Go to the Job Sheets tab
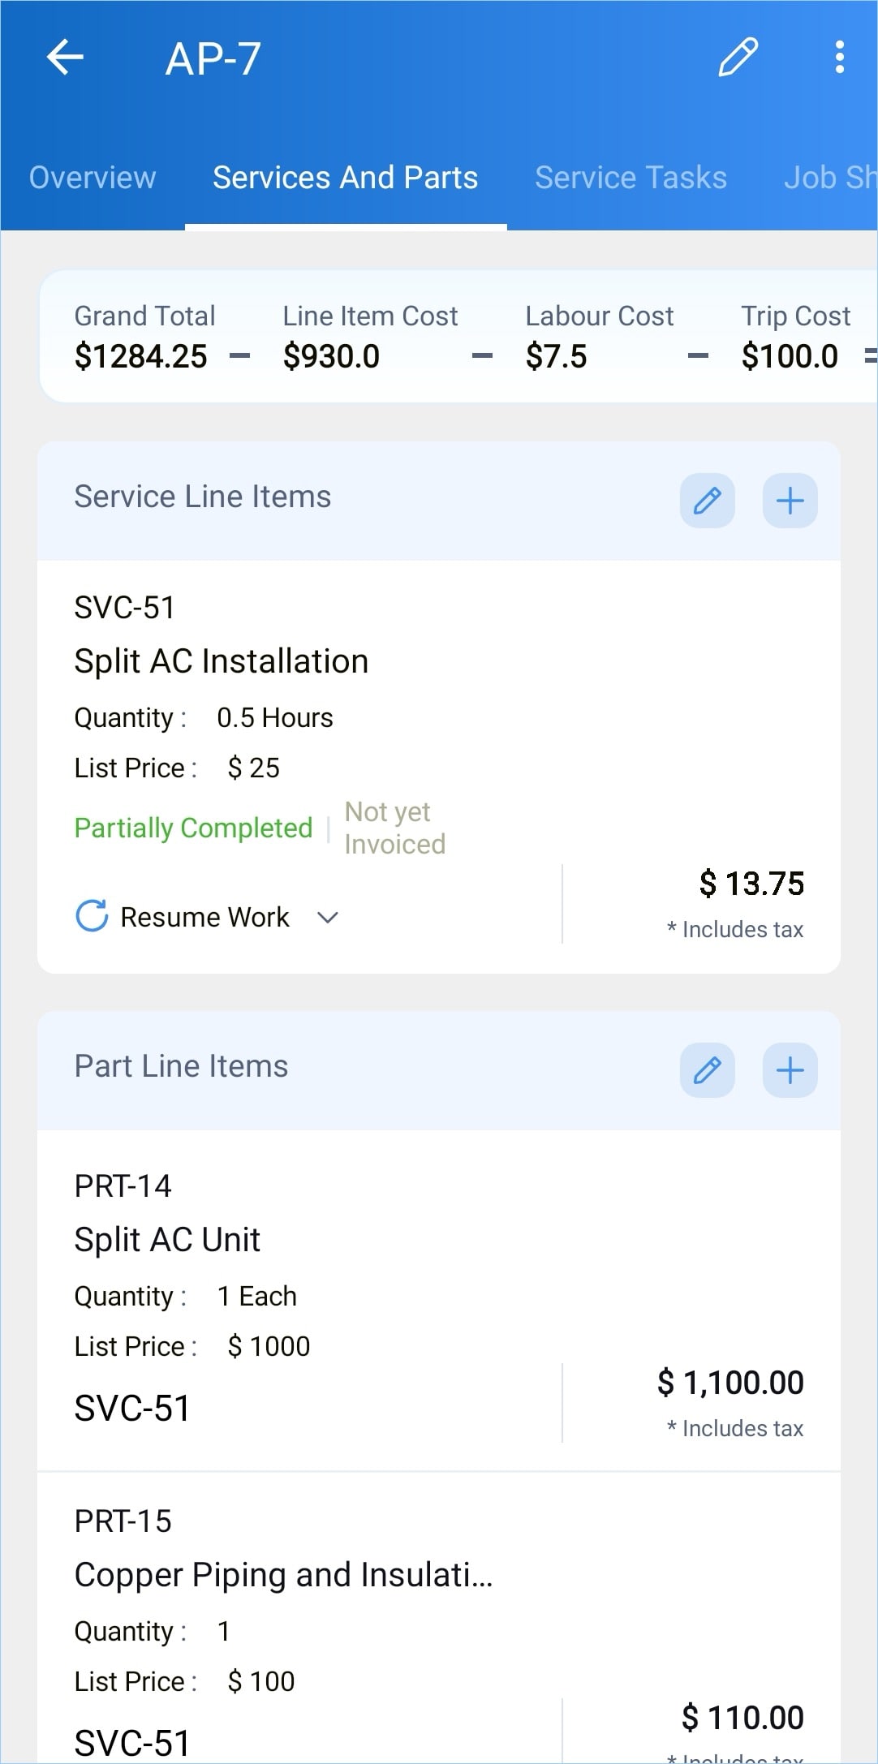 click(829, 178)
